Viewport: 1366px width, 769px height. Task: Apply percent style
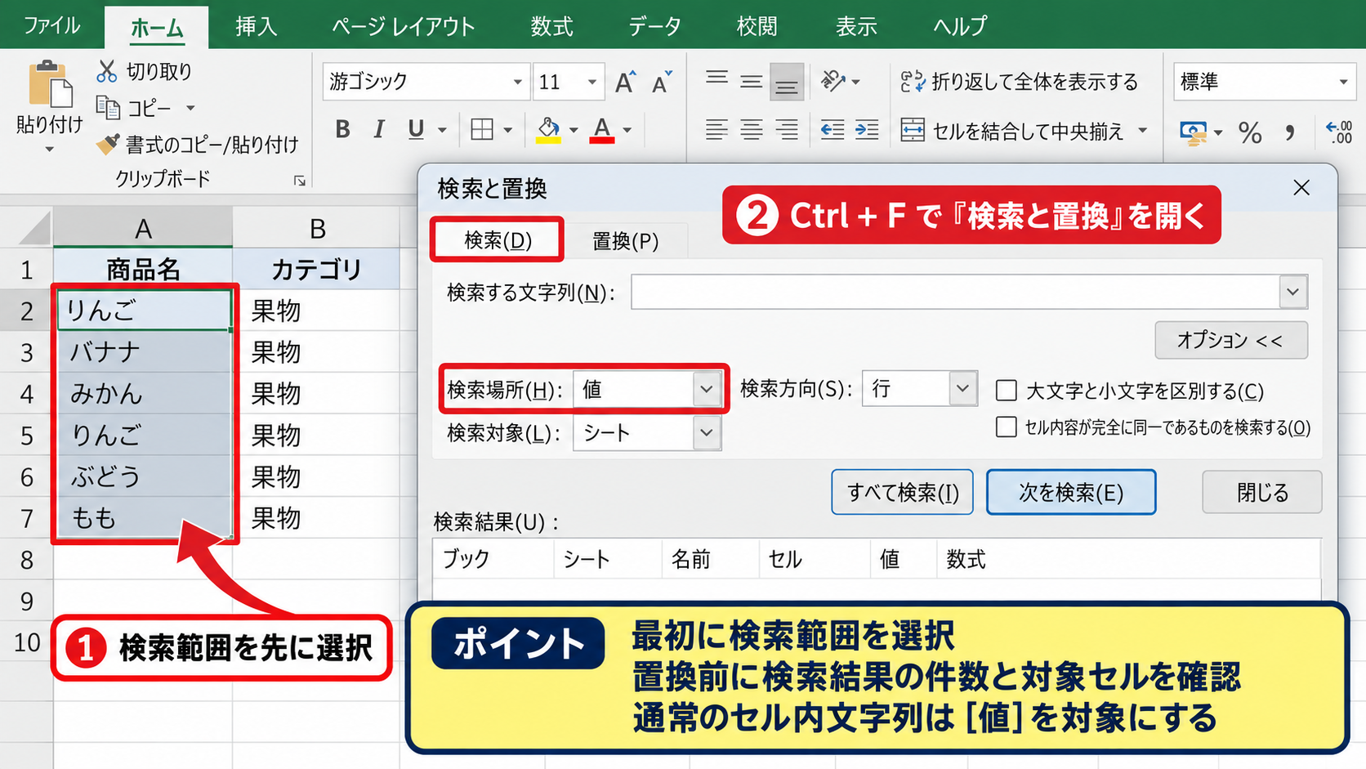click(x=1250, y=132)
